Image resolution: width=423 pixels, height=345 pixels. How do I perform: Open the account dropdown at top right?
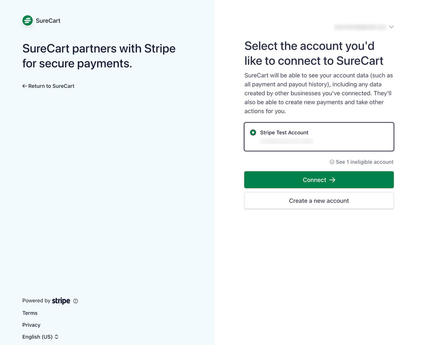coord(364,26)
